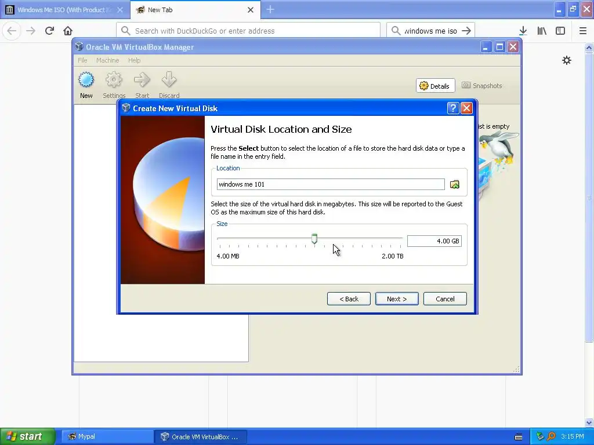Screen dimensions: 594x445
Task: Switch to Oracle VM VirtualBox taskbar item
Action: [201, 436]
